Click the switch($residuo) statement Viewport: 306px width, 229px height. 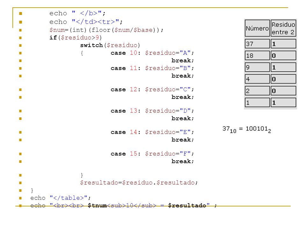[110, 45]
